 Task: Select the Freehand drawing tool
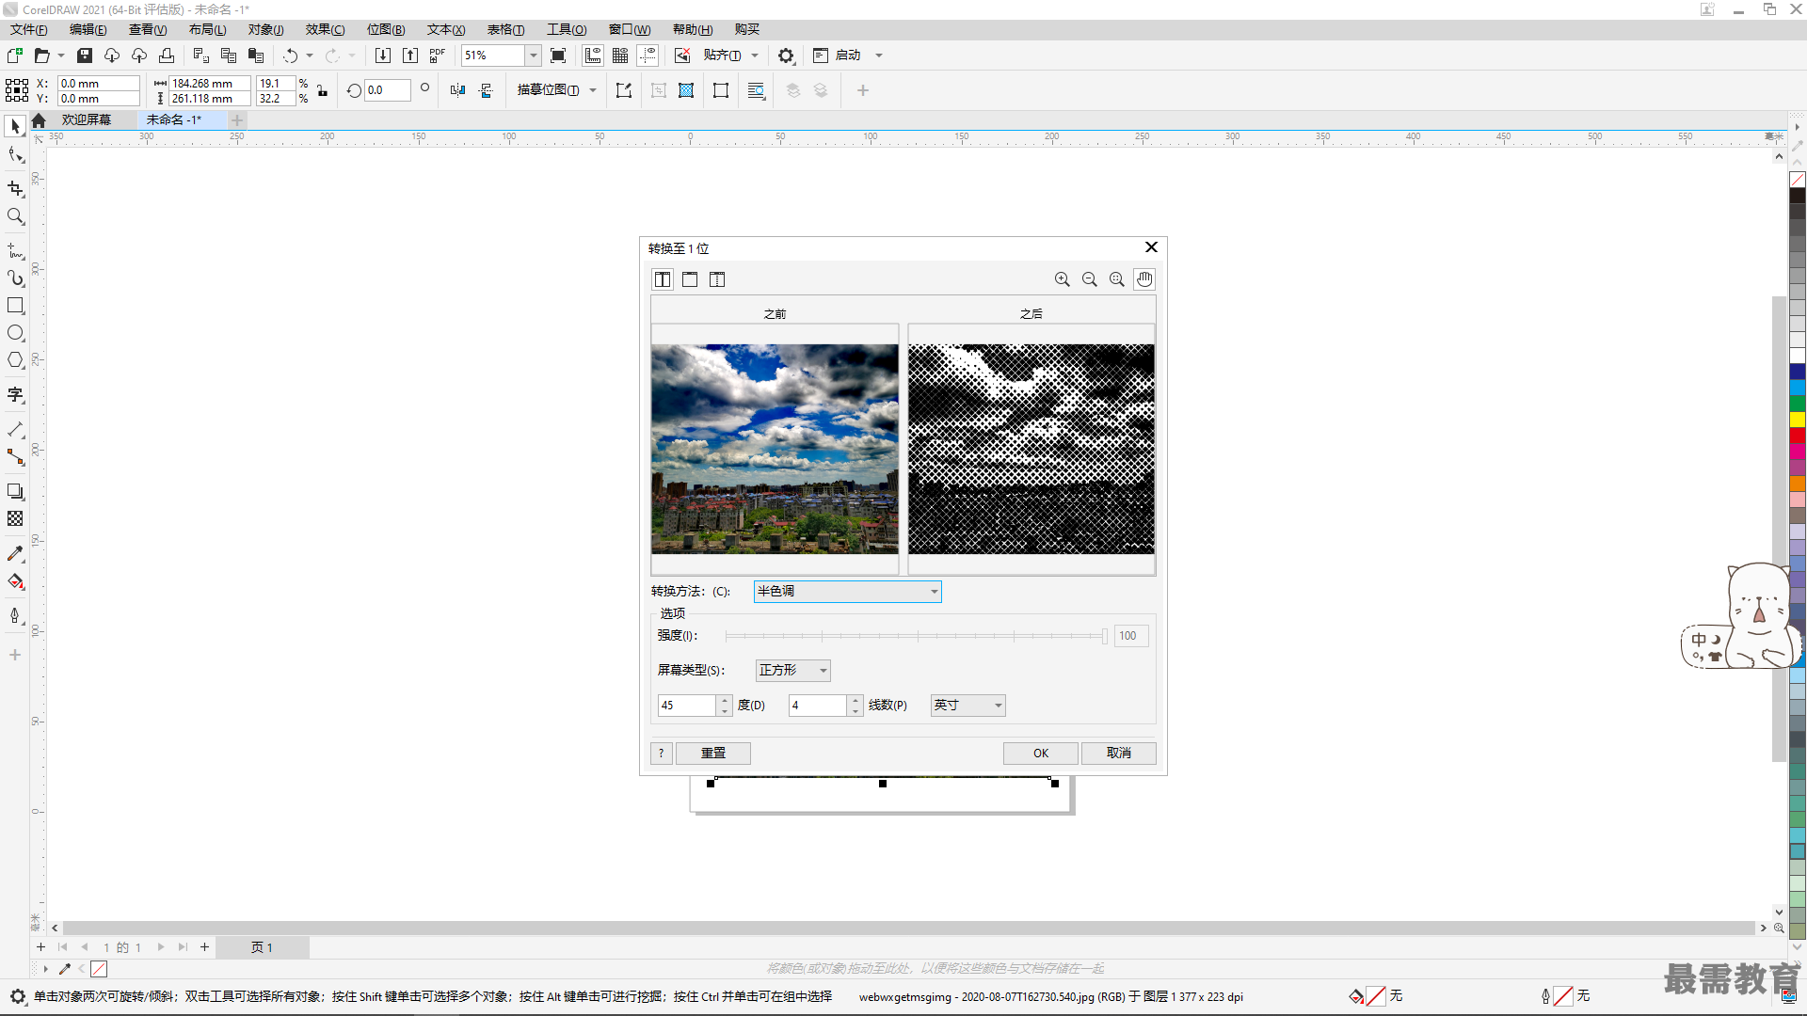[x=15, y=251]
